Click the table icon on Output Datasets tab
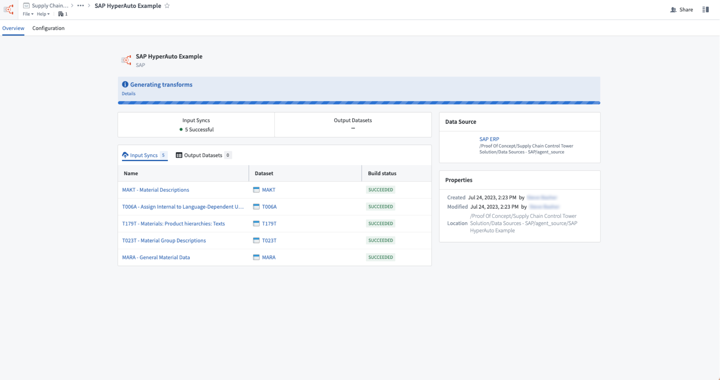720x380 pixels. click(x=179, y=155)
